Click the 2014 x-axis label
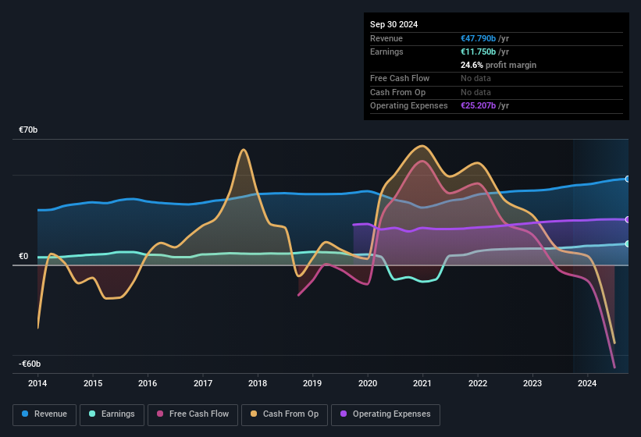This screenshot has width=641, height=437. tap(37, 383)
